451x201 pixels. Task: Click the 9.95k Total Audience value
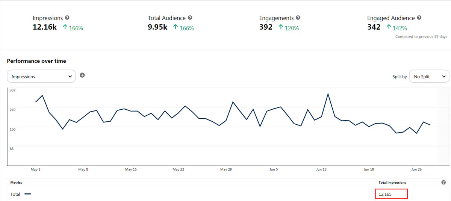[x=157, y=27]
